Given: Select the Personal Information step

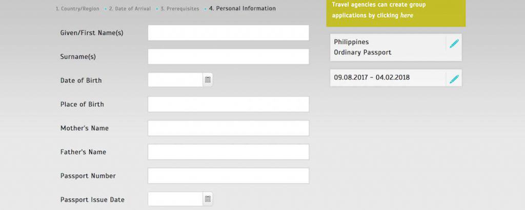Looking at the screenshot, I should 242,9.
